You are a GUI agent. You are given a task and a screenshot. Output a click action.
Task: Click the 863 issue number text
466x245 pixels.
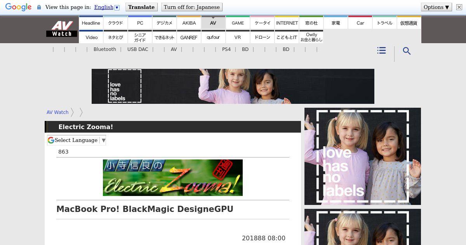coord(63,152)
